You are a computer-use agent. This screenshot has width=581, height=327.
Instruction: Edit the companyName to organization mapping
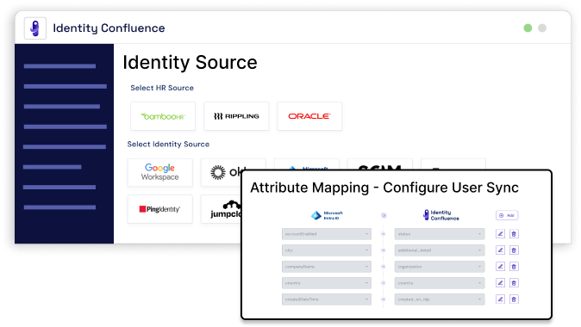pyautogui.click(x=500, y=267)
